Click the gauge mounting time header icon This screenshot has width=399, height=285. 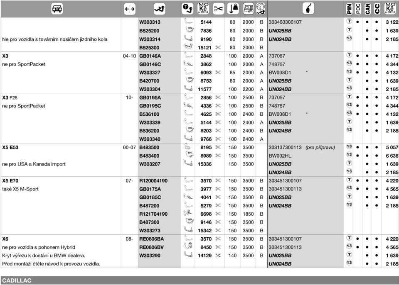tap(261, 8)
